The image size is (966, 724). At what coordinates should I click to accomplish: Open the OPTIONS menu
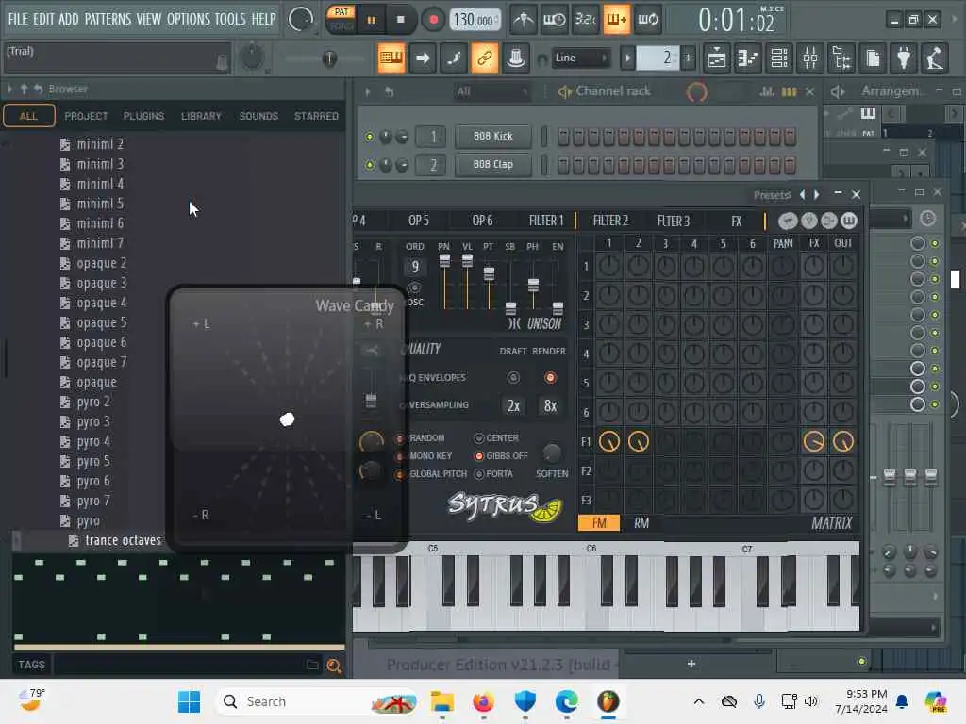189,19
